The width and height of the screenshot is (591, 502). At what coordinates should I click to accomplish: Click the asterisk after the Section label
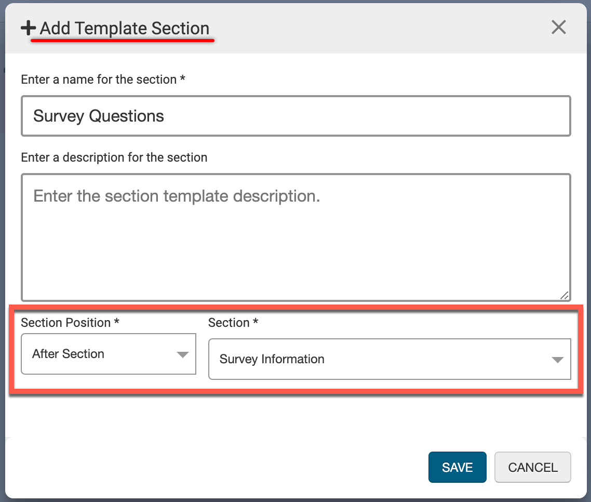tap(256, 323)
